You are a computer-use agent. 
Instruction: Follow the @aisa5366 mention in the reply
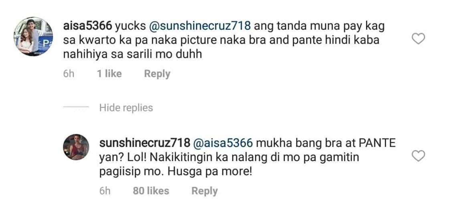click(223, 143)
